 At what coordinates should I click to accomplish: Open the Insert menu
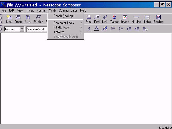tap(30, 10)
